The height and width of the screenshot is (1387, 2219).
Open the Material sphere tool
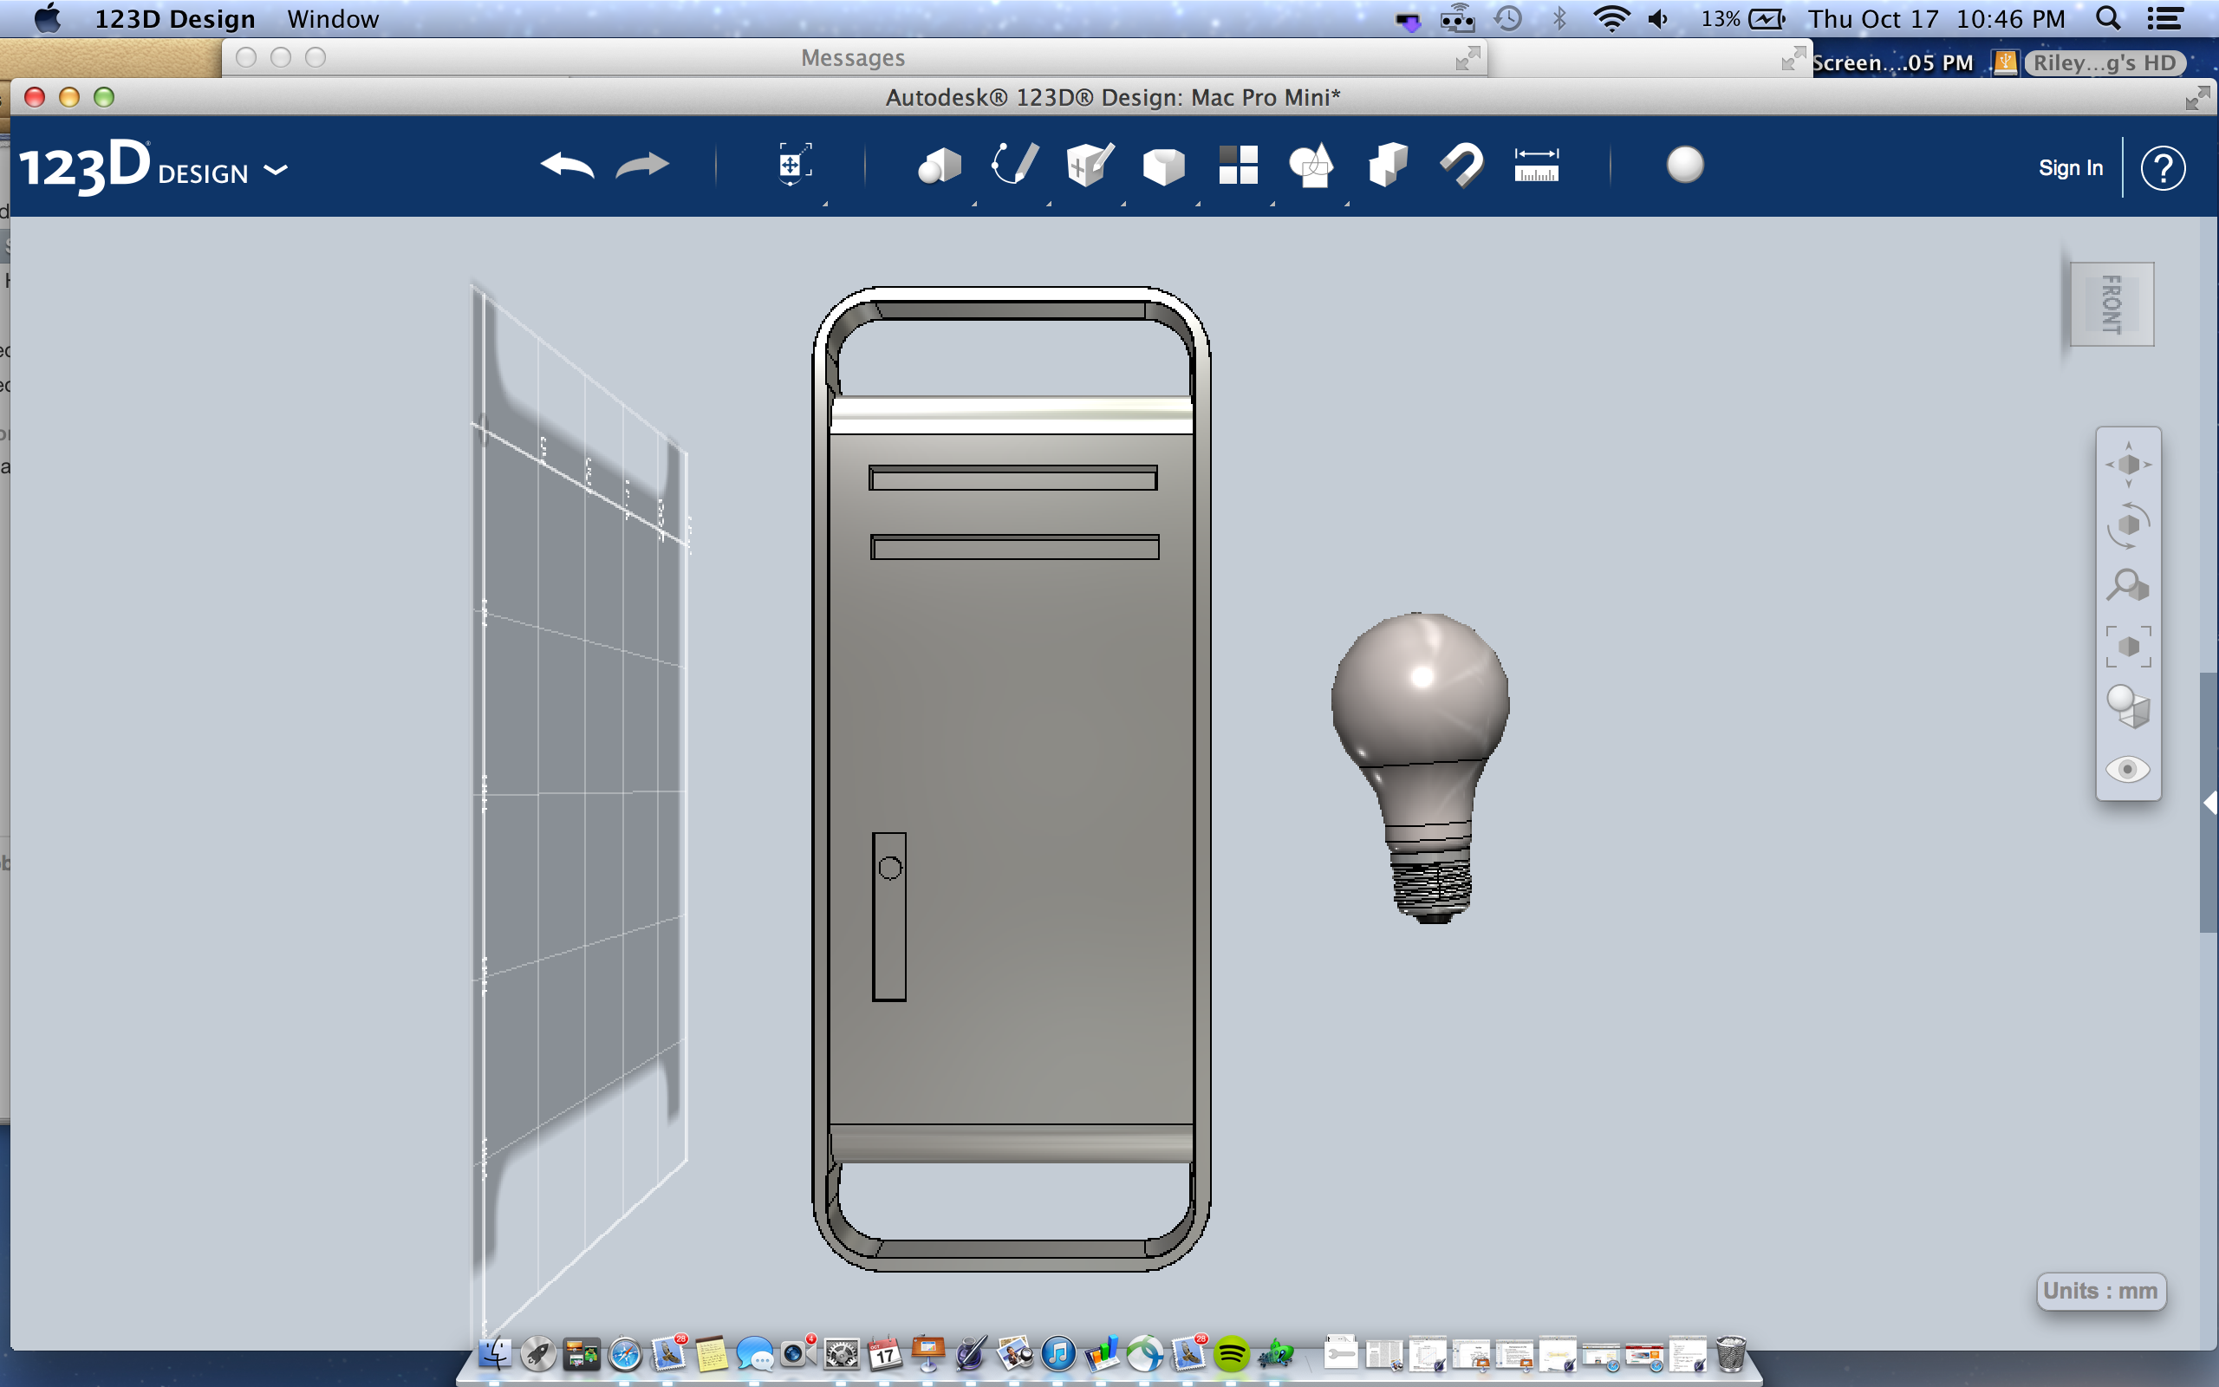pyautogui.click(x=1684, y=165)
